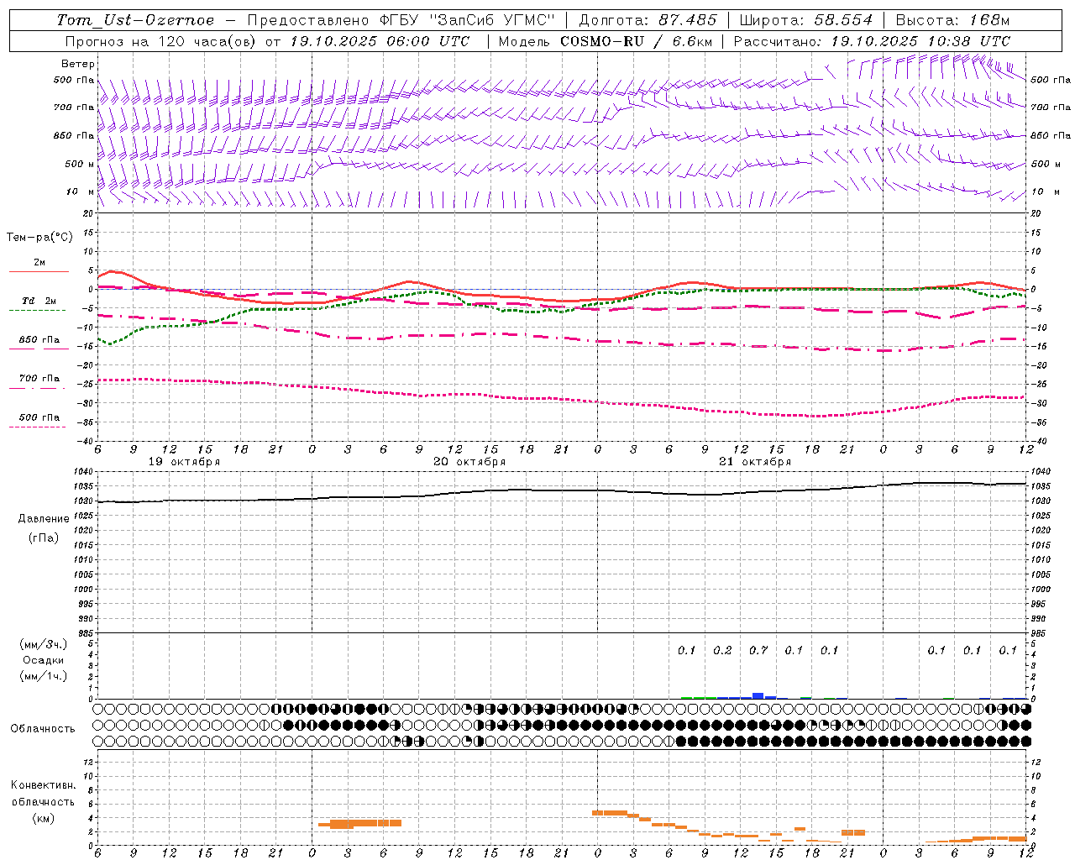Click the "Давление" pressure panel label
1075x860 pixels.
tap(44, 519)
